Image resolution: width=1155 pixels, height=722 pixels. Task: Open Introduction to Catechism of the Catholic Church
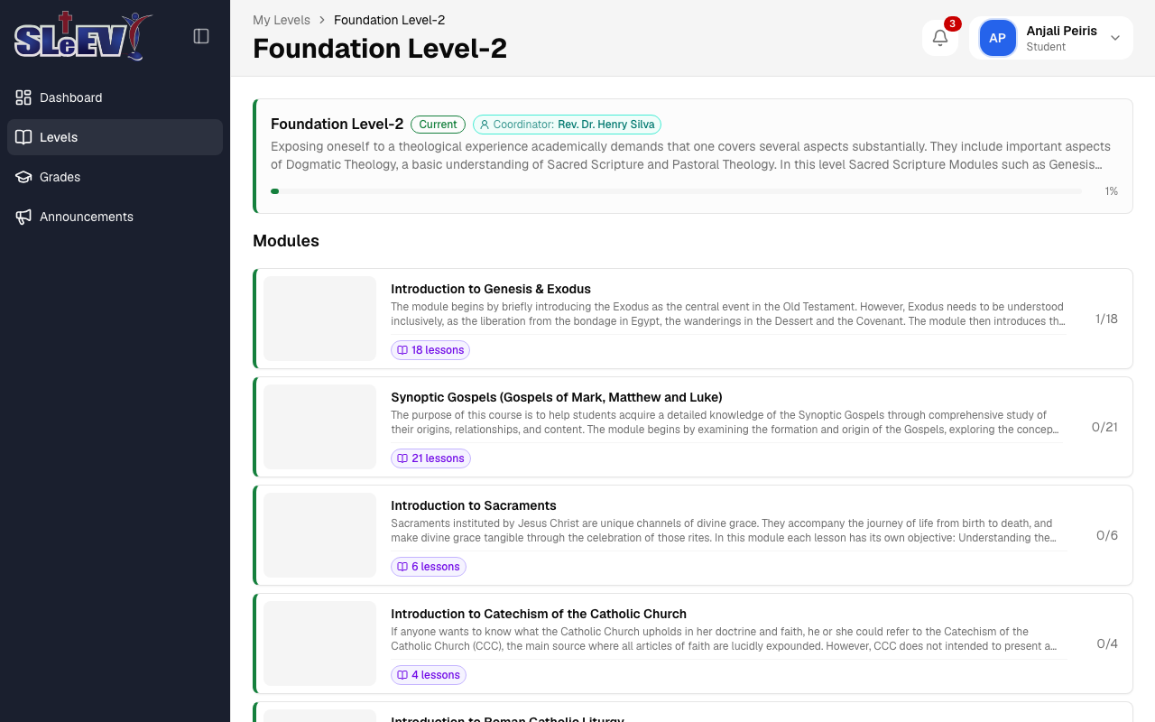(x=692, y=643)
